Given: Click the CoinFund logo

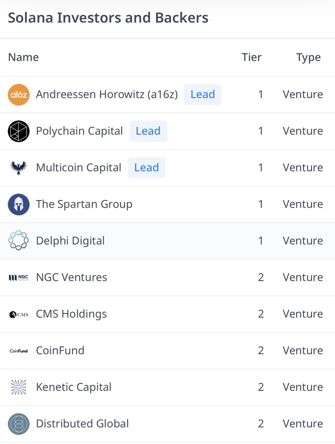Looking at the screenshot, I should 19,351.
